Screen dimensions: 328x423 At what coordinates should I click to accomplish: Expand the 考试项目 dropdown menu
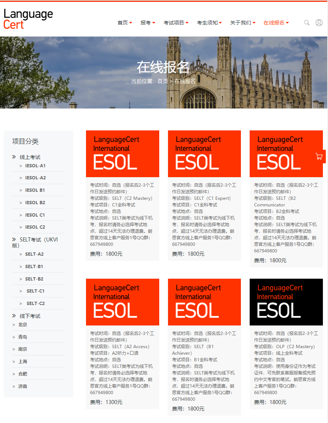coord(176,23)
